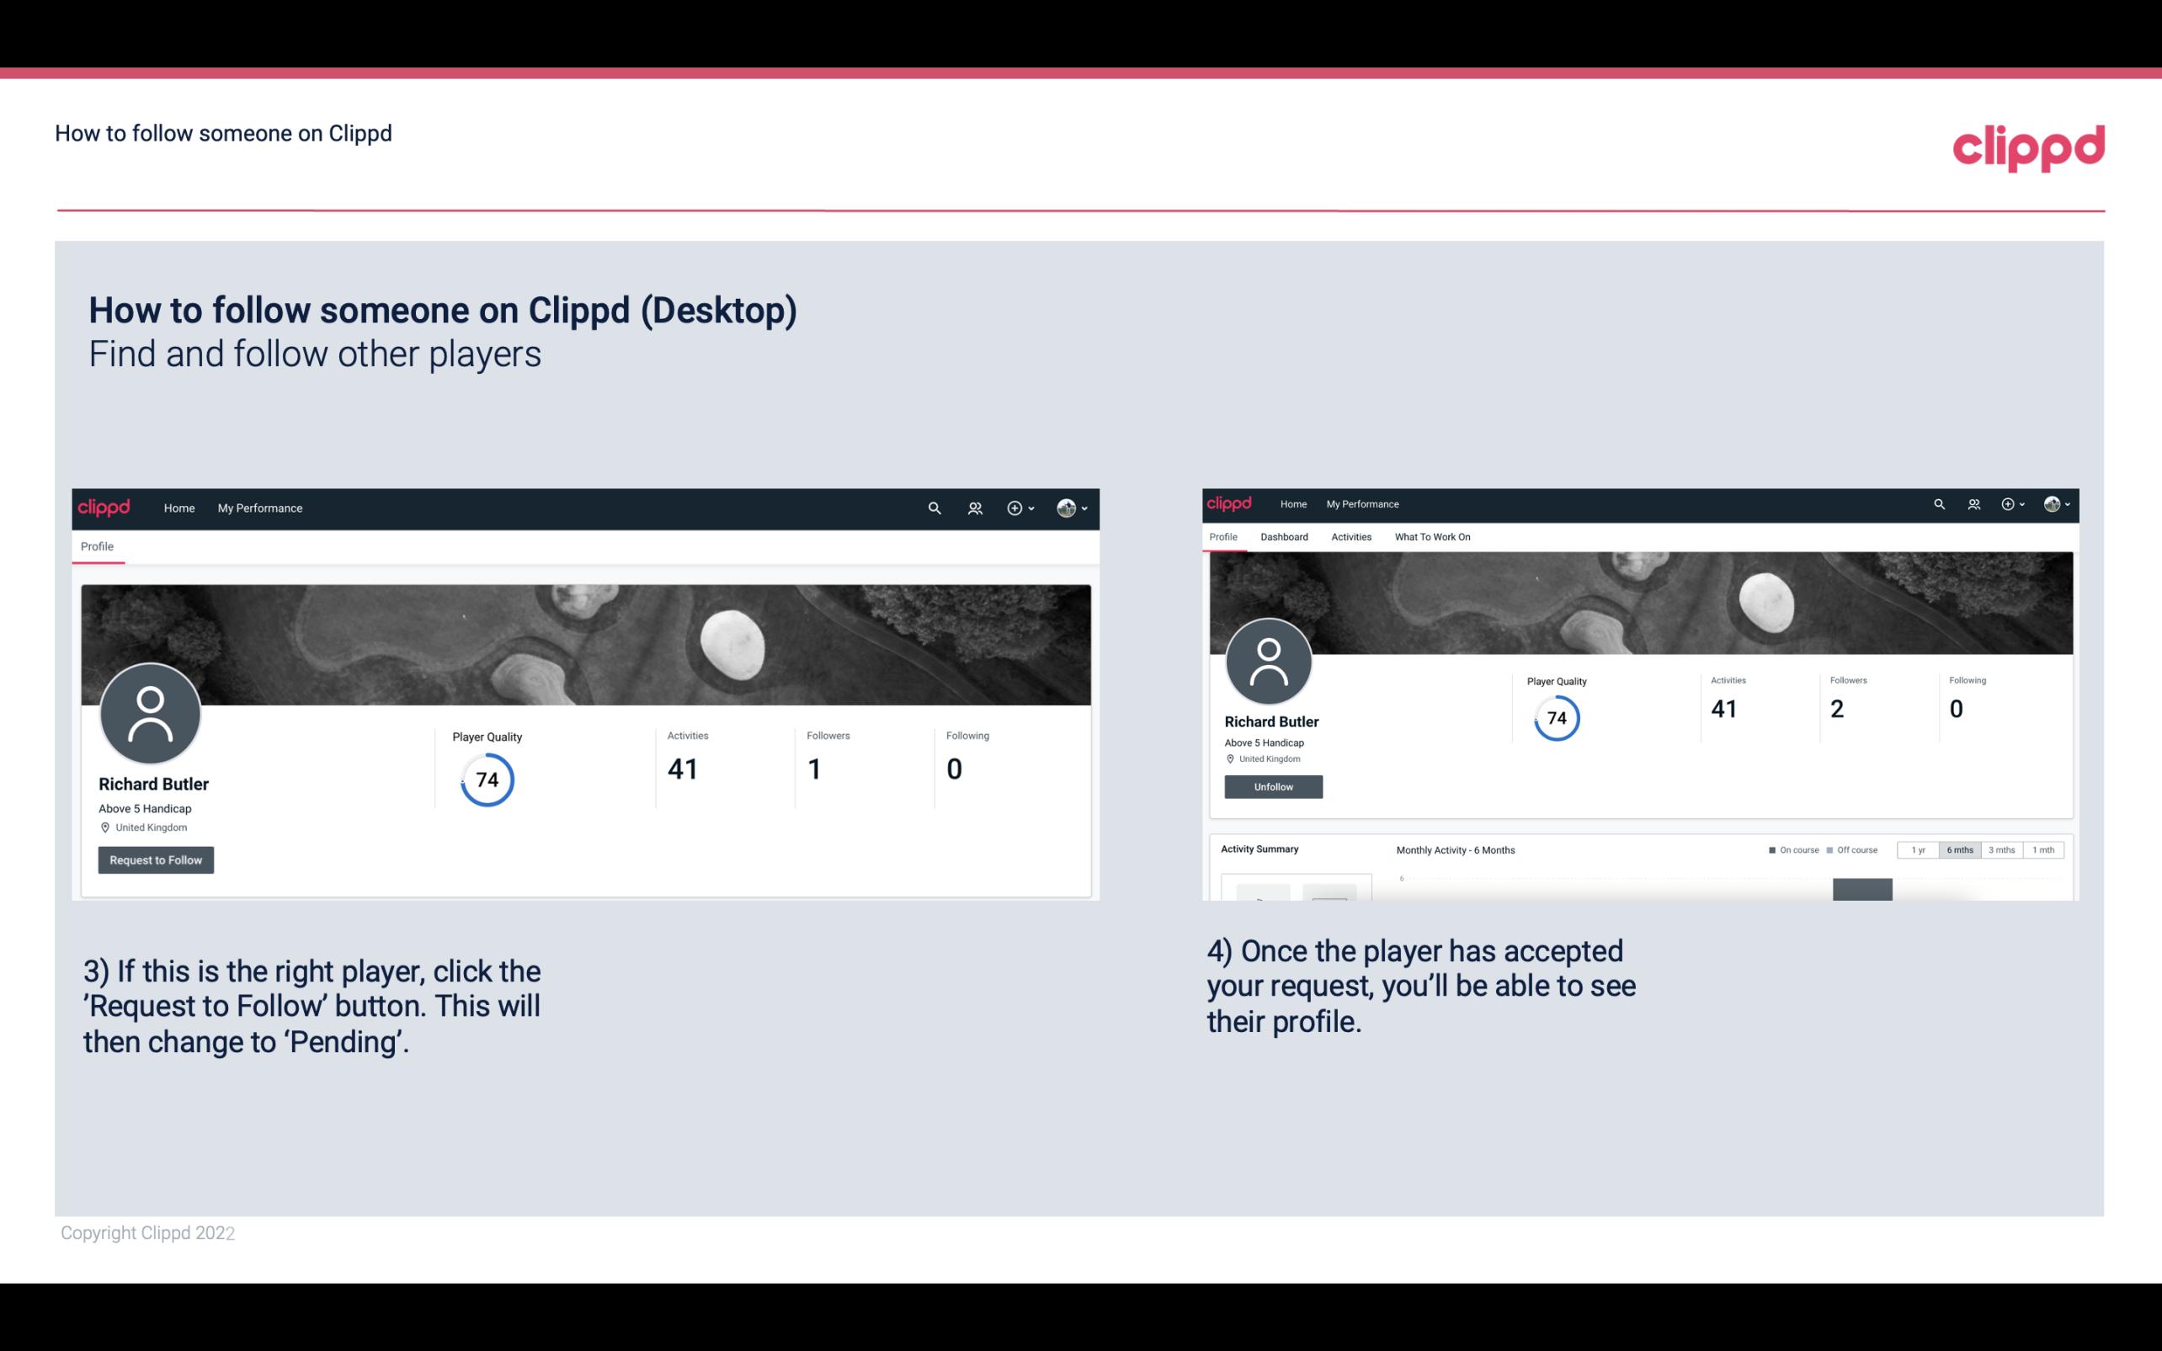Screen dimensions: 2162x1351
Task: Click the 'Request to Follow' button
Action: (156, 861)
